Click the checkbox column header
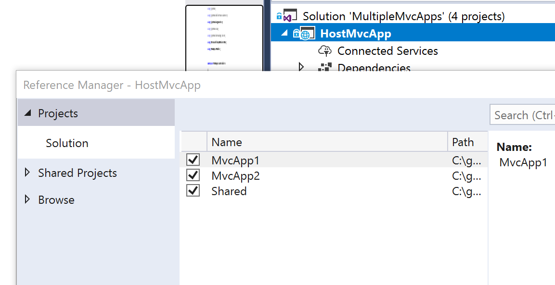 [194, 142]
